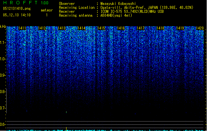
Task: Click the 'Receiving Location' label
Action: pyautogui.click(x=77, y=8)
